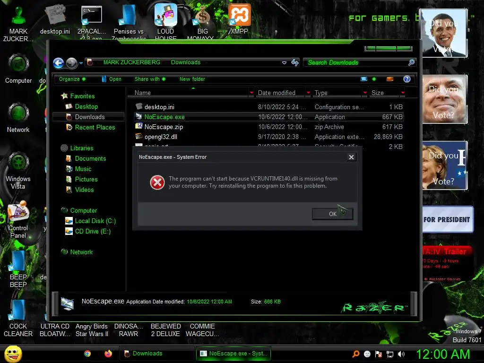Open the LOUD HOUSE desktop shortcut
The width and height of the screenshot is (484, 363).
pos(166,22)
